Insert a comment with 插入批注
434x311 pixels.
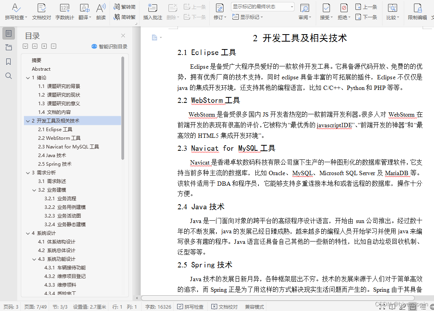(152, 11)
